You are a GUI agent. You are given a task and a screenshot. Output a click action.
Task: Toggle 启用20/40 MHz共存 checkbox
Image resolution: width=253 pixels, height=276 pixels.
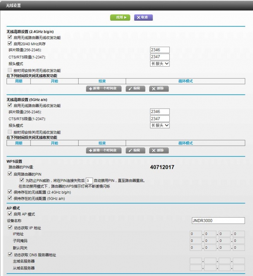pos(10,43)
